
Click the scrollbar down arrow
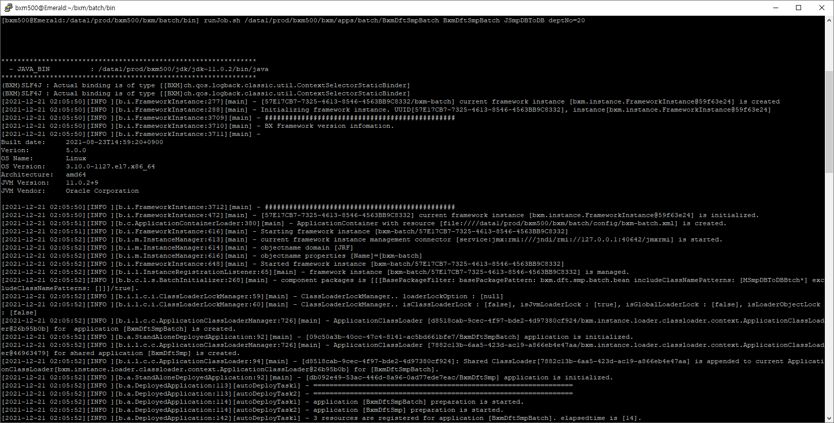(829, 418)
